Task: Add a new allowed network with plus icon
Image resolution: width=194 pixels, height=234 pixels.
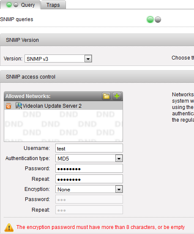Action: coord(117,96)
